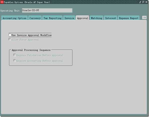Close the Payables Options window
The width and height of the screenshot is (149, 117).
click(x=147, y=2)
